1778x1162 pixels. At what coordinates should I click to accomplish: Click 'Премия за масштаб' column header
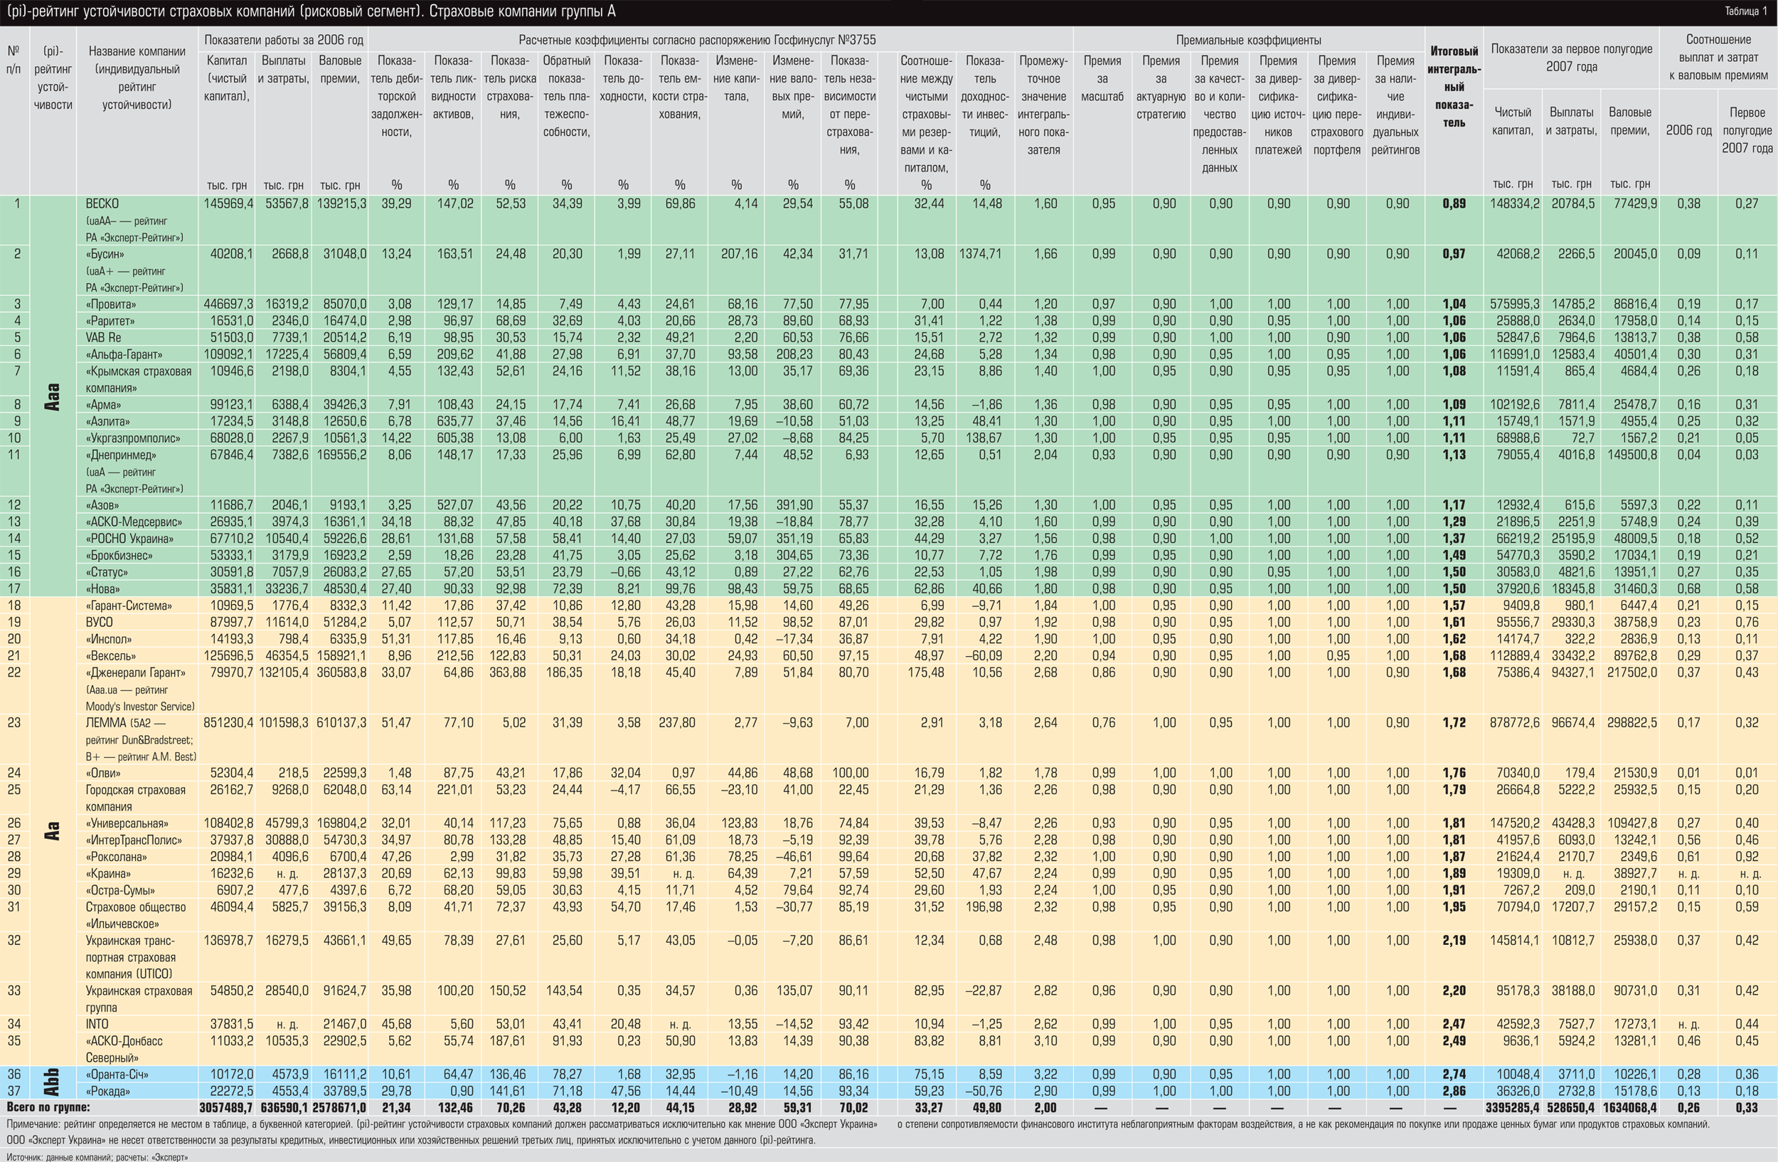pos(1102,78)
